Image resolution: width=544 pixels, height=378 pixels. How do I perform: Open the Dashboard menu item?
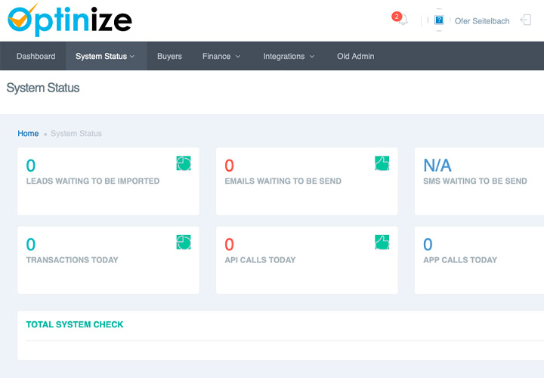(36, 56)
